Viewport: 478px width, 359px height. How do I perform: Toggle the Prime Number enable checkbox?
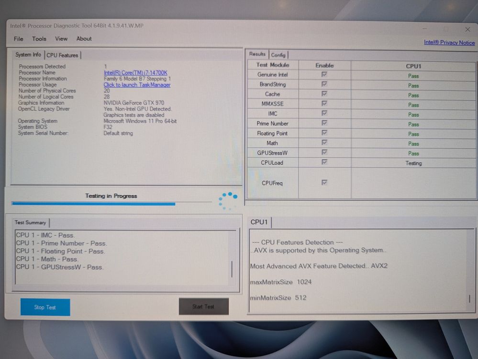point(324,124)
